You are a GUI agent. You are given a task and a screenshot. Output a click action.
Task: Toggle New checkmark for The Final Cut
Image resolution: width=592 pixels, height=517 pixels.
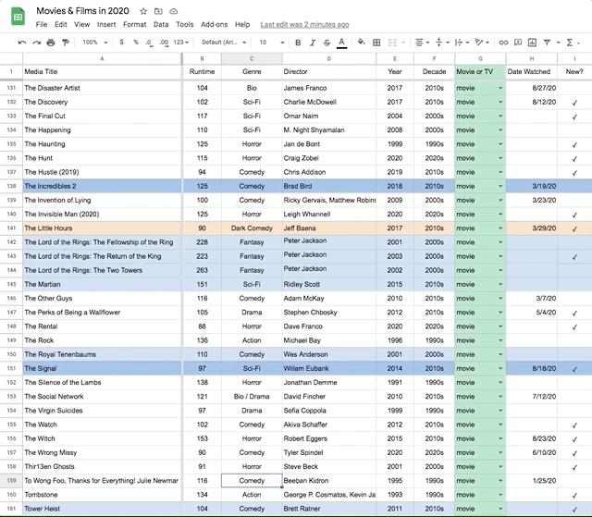click(574, 117)
